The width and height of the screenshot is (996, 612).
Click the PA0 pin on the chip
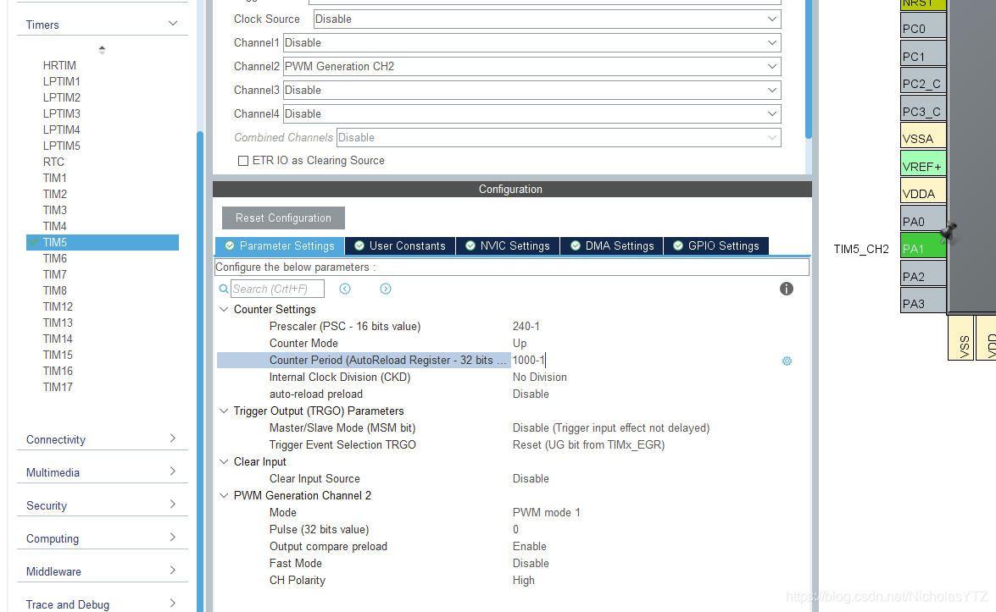tap(924, 220)
